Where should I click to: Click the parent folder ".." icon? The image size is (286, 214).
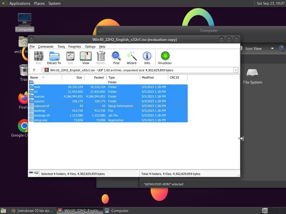click(x=31, y=82)
